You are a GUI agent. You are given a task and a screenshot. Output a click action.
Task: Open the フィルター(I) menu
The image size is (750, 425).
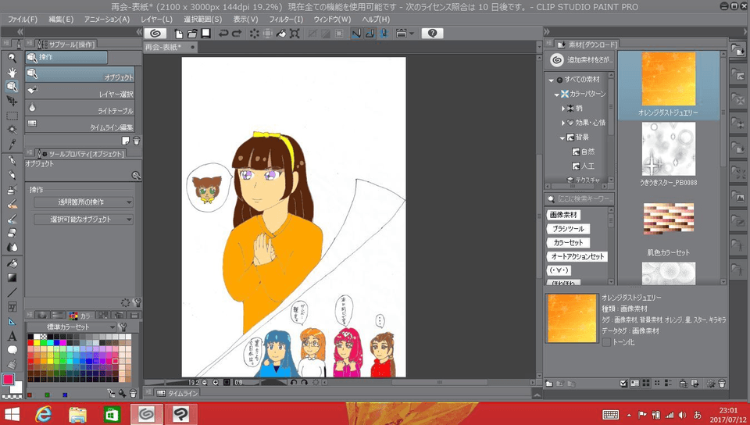pos(285,19)
